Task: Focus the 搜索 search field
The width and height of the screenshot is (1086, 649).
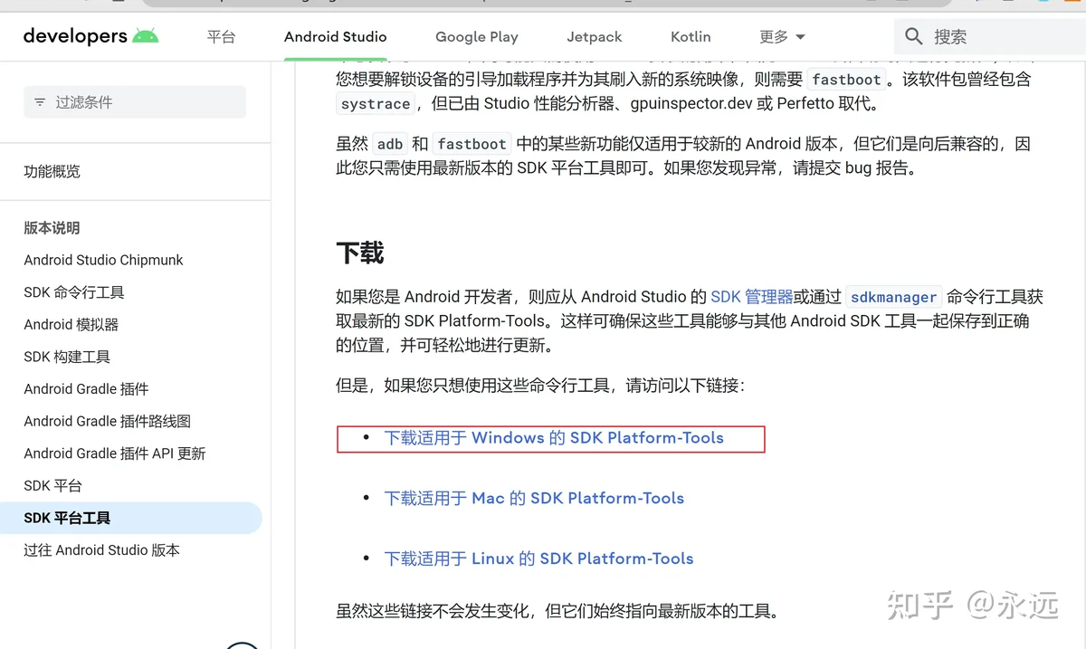Action: tap(990, 37)
